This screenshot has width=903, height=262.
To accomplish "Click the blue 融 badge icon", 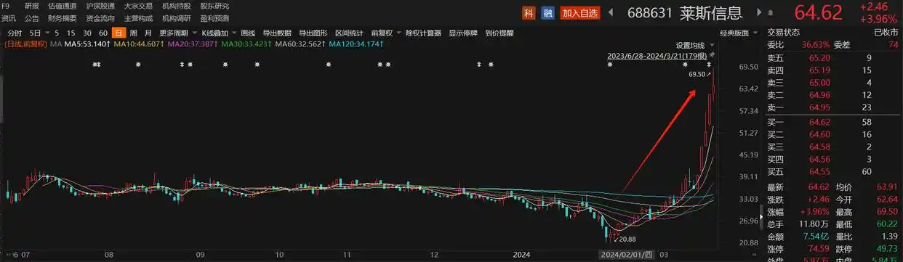I will pyautogui.click(x=547, y=12).
